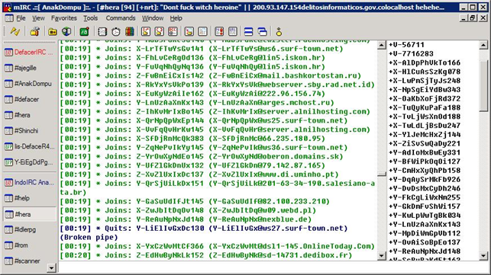This screenshot has height=275, width=491.
Task: Click the Connect lightning bolt toolbar icon
Action: pyautogui.click(x=15, y=31)
